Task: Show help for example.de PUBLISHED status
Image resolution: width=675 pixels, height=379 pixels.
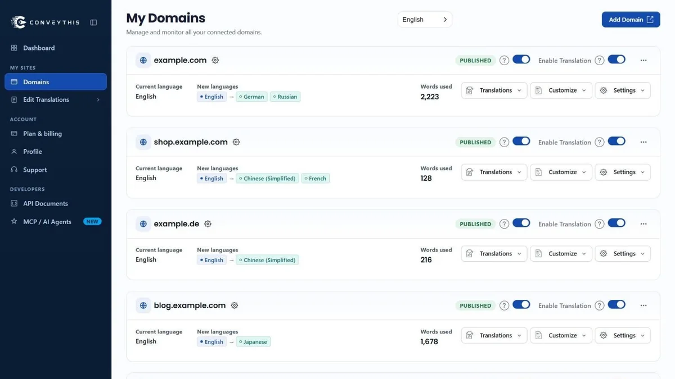Action: (504, 223)
